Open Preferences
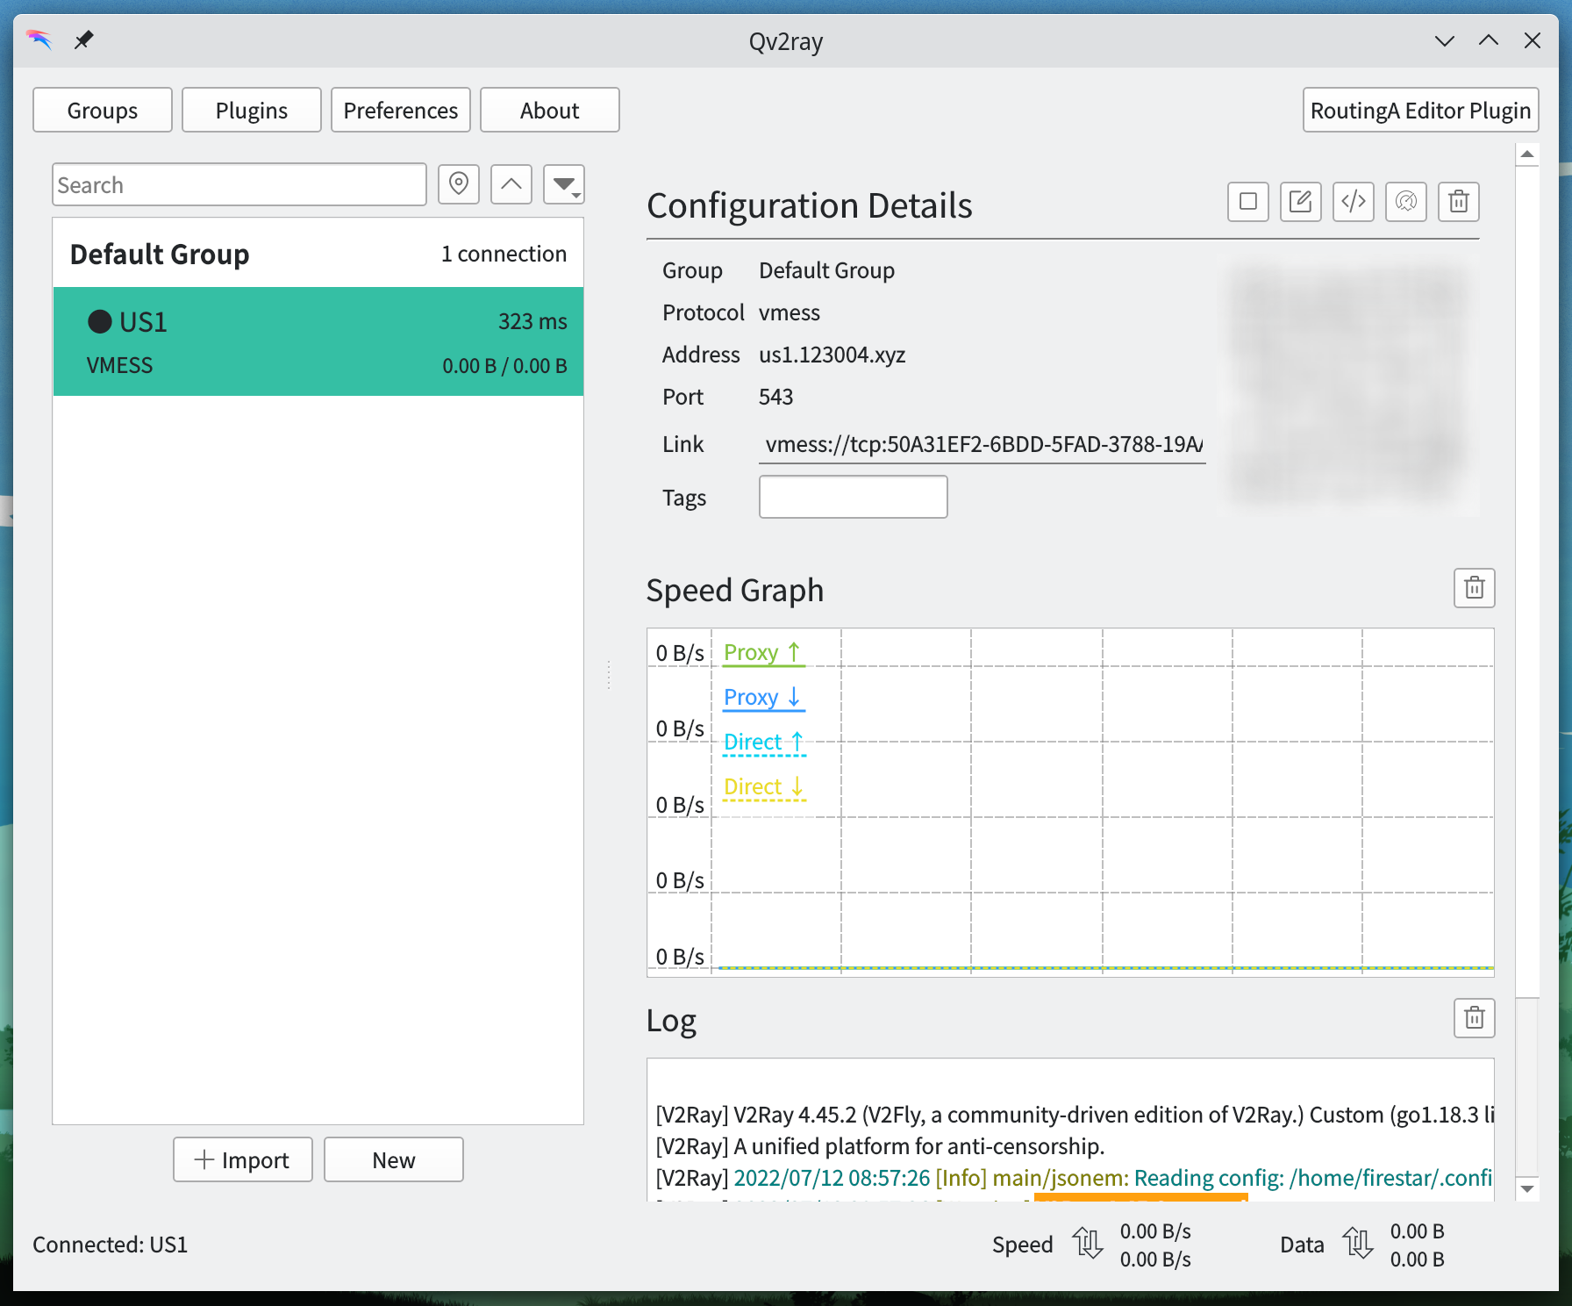 coord(401,110)
